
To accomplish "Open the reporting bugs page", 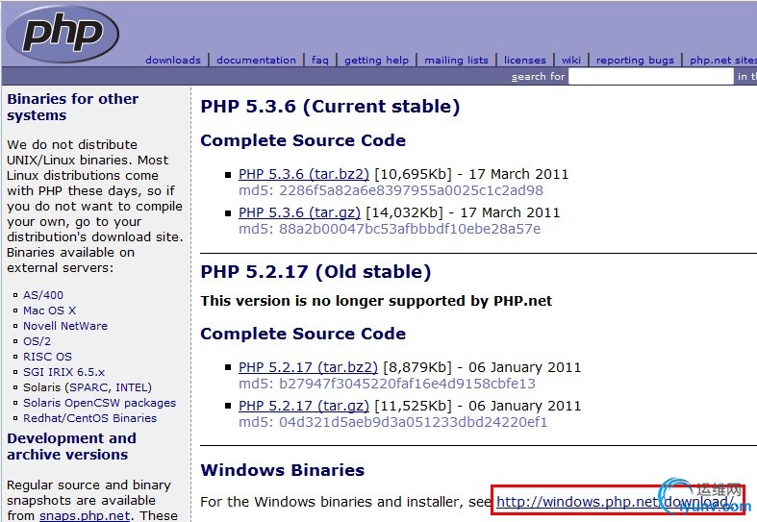I will pyautogui.click(x=635, y=61).
